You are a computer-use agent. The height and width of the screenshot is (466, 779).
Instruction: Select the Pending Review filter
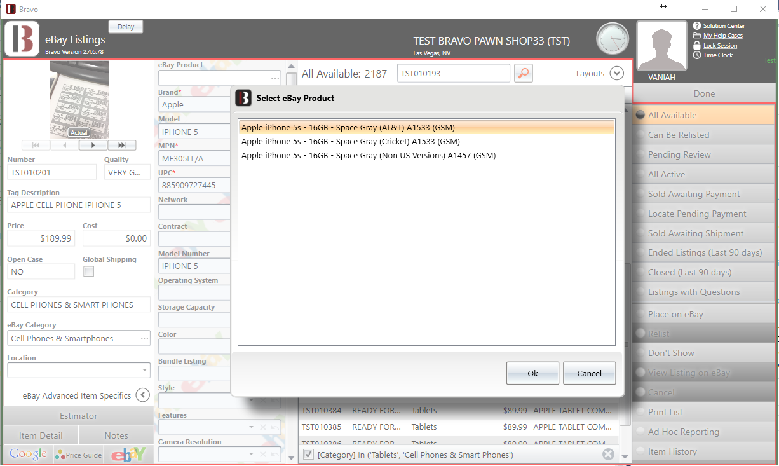703,154
